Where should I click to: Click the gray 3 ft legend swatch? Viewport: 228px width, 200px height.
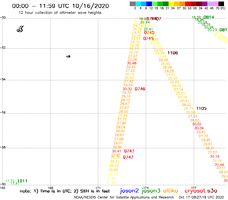point(133,4)
